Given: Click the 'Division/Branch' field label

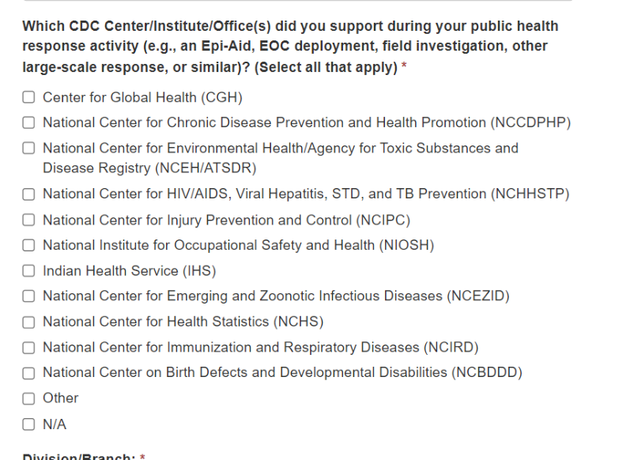Looking at the screenshot, I should [x=75, y=455].
